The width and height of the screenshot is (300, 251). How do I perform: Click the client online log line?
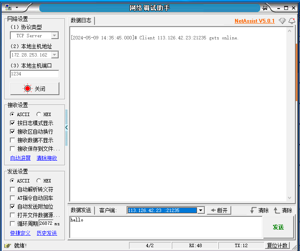point(155,38)
